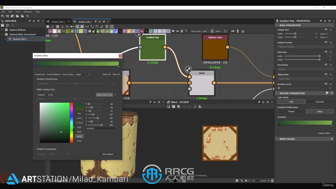Add a comment via speech bubble icon
336x189 pixels.
click(x=173, y=31)
